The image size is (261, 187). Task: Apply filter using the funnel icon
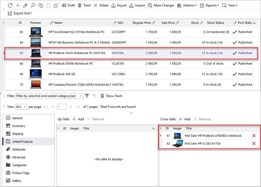(87, 96)
